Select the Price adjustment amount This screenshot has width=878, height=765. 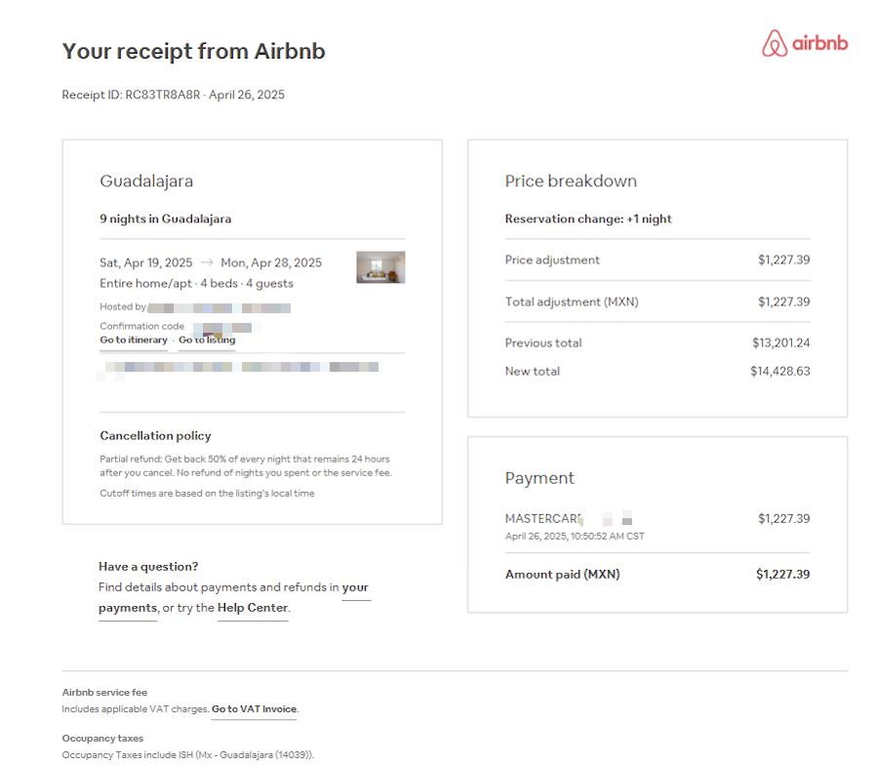click(x=784, y=260)
